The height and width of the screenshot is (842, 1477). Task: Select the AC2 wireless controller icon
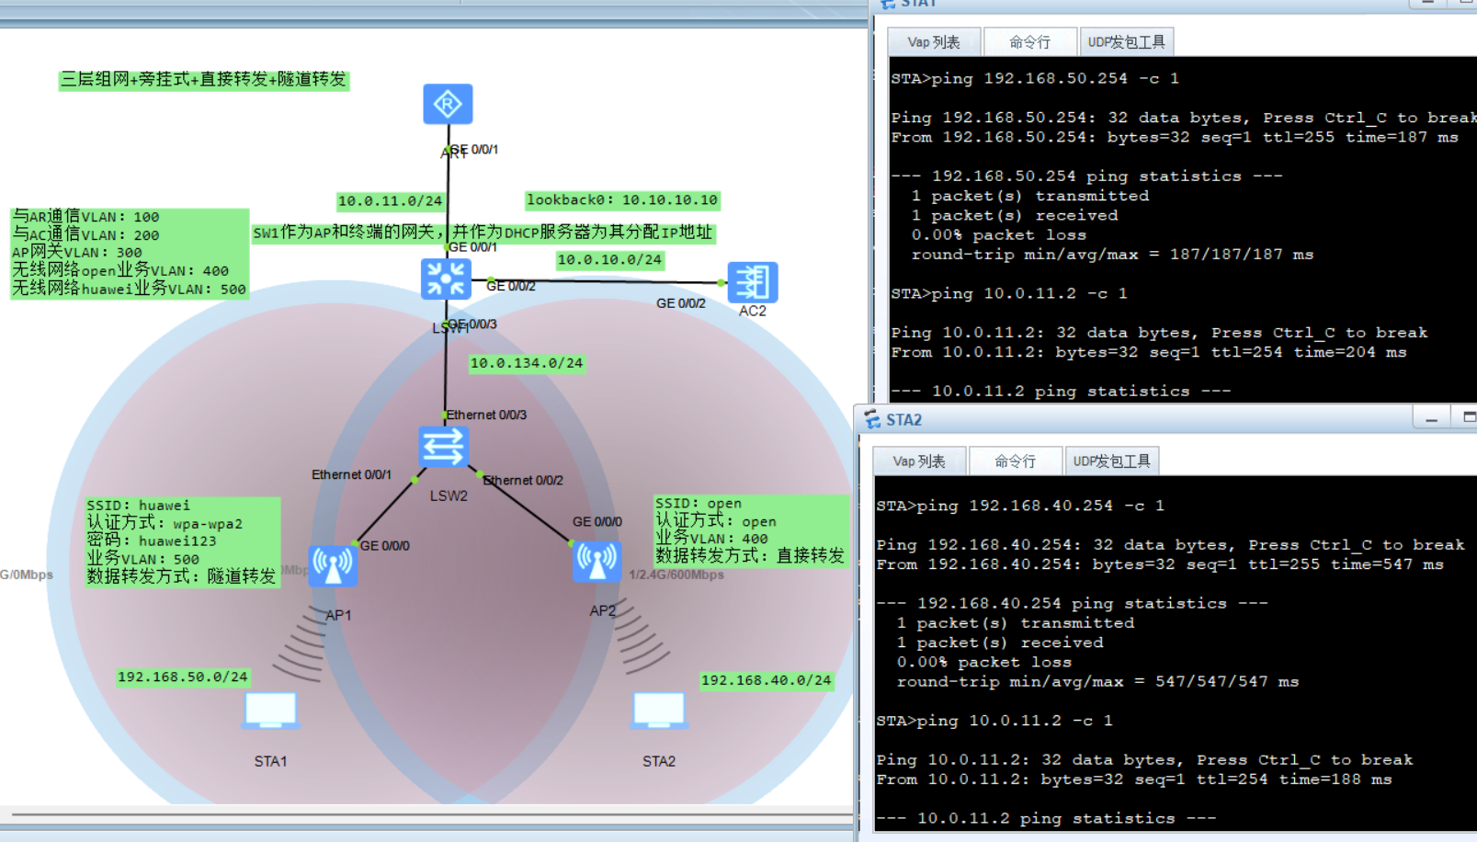[753, 282]
